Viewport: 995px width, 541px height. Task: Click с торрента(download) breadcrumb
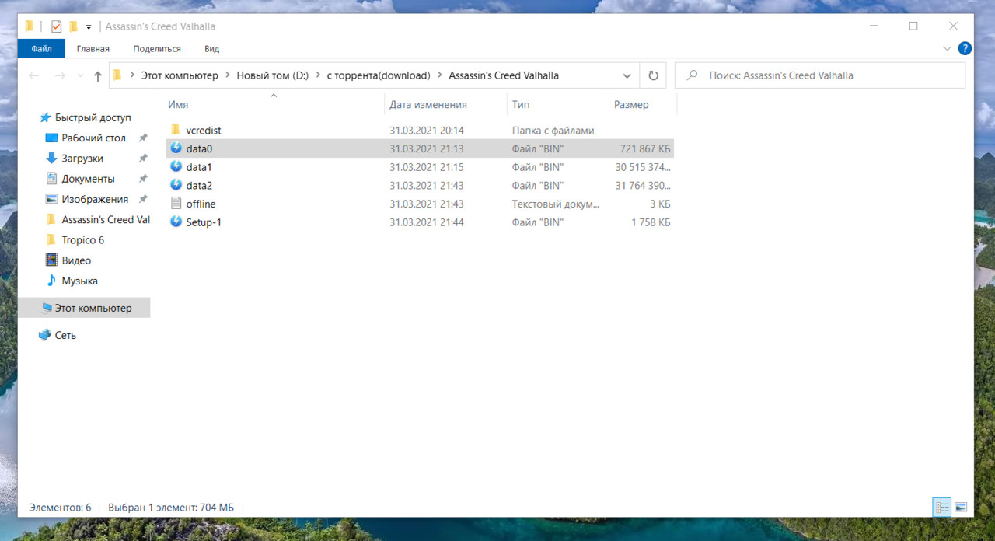379,75
